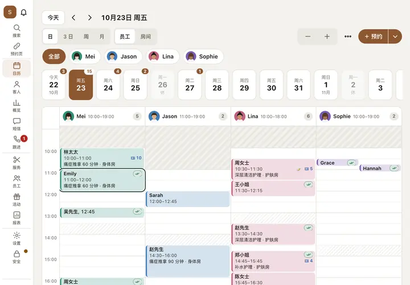The width and height of the screenshot is (410, 285).
Task: Select 周日 25 in date strip
Action: 135,85
